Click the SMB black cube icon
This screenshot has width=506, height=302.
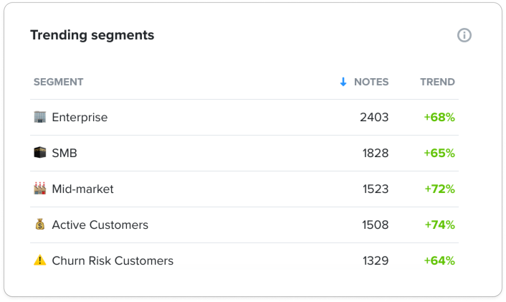[40, 153]
